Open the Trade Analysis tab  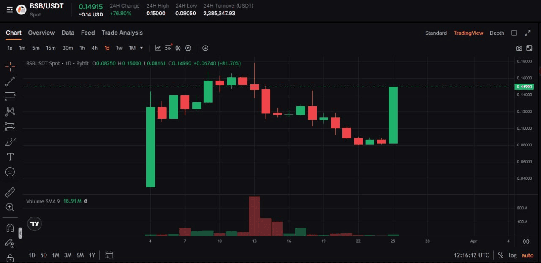(122, 33)
